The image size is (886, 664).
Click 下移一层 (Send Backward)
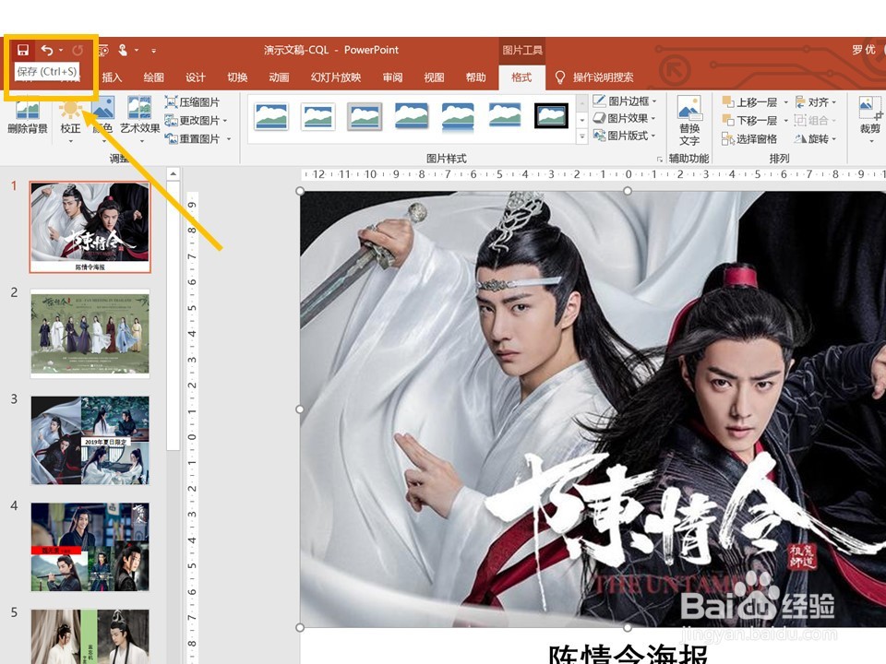tap(750, 120)
